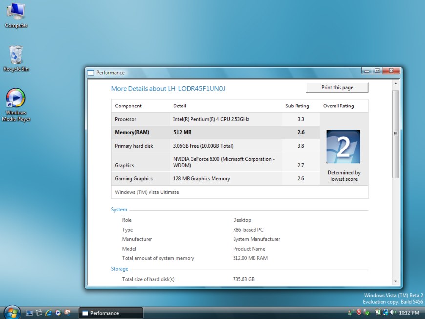
Task: Click the power battery tray icon
Action: click(378, 312)
